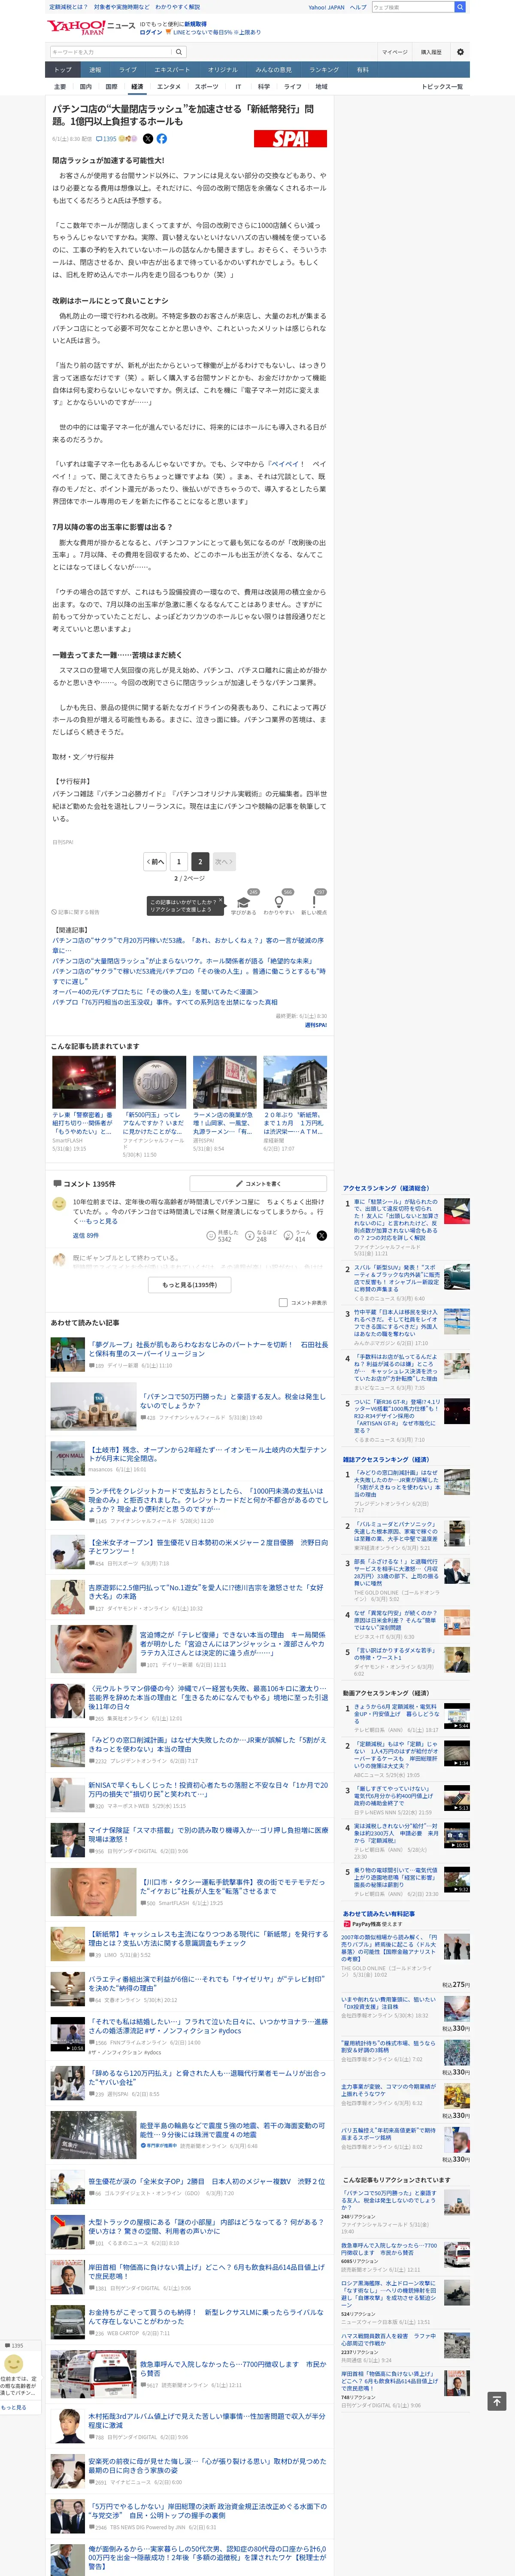Click 記事に関する報告 report icon link
Screen dimensions: 515x2576
[76, 912]
